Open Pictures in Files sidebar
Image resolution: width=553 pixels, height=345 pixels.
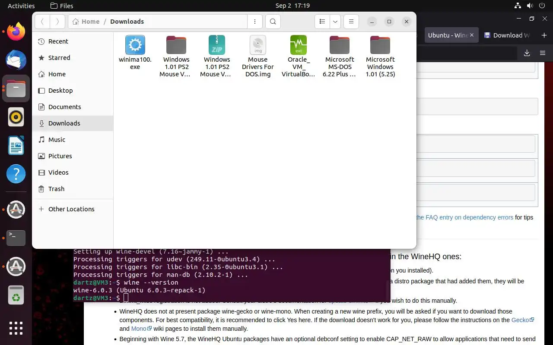tap(73, 156)
